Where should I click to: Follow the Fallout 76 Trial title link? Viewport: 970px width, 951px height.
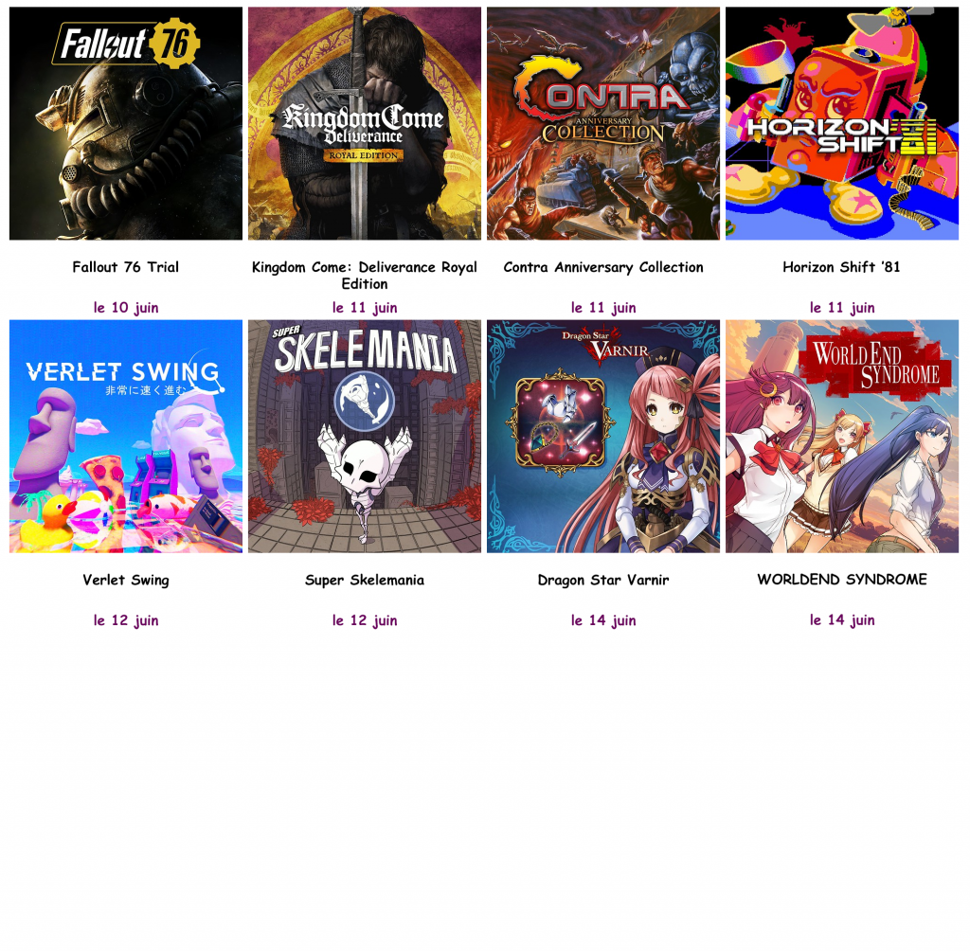126,267
